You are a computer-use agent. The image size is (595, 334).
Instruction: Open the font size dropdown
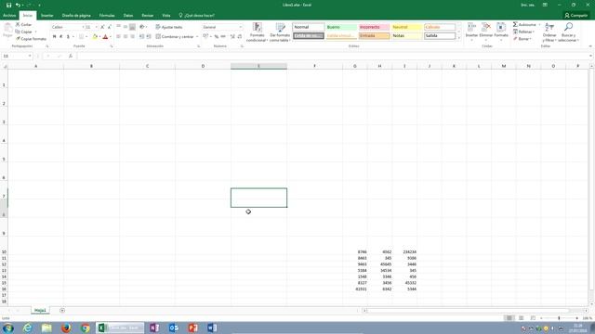tap(96, 27)
